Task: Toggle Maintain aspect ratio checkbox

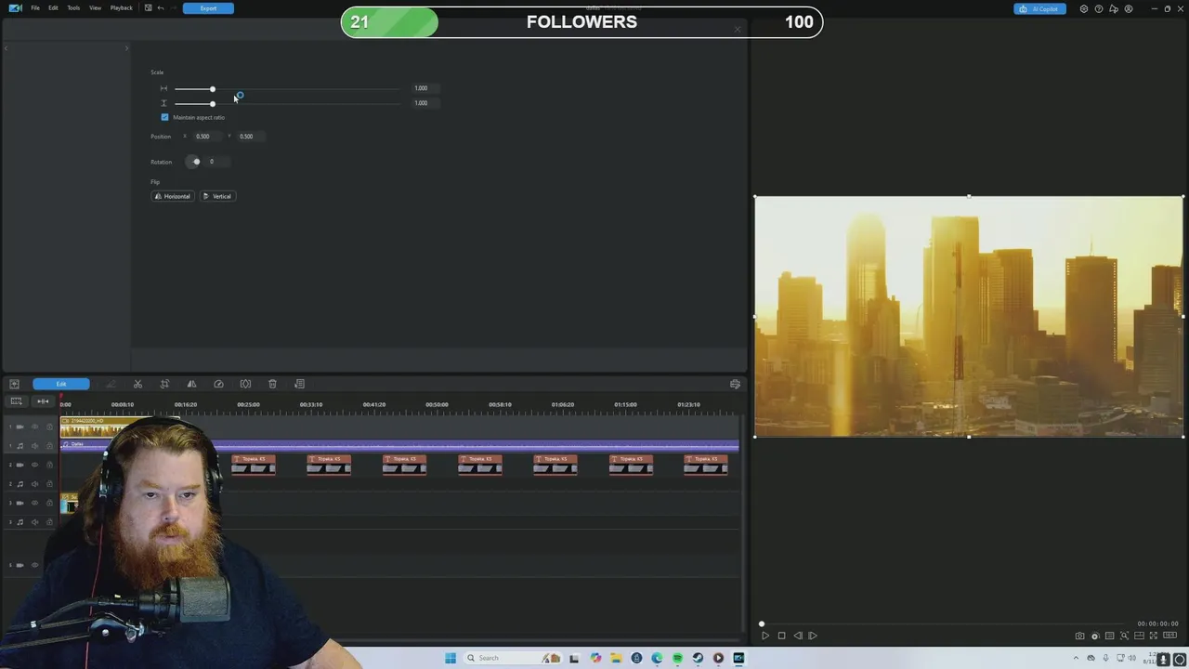Action: coord(165,117)
